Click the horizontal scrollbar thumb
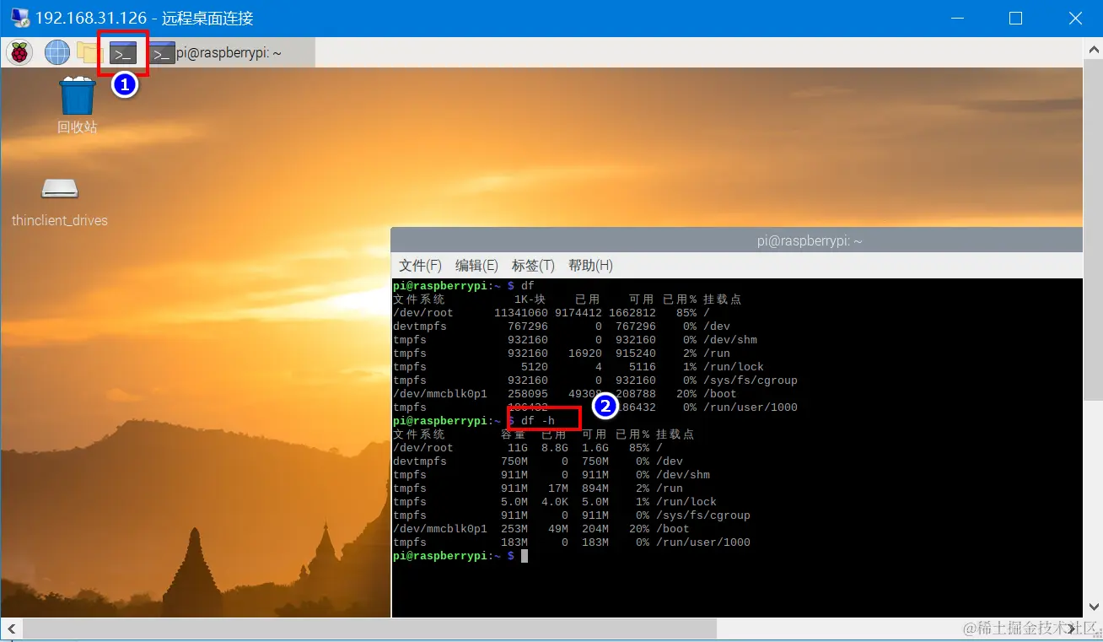The height and width of the screenshot is (642, 1103). pyautogui.click(x=369, y=629)
